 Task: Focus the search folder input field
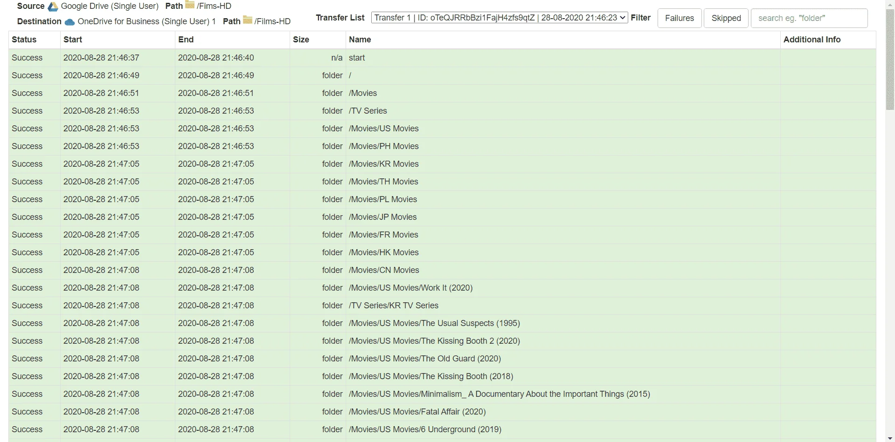809,18
